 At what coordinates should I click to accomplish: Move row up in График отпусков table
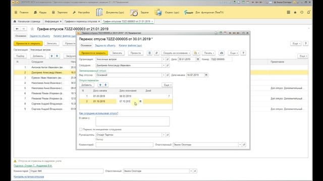(51, 56)
